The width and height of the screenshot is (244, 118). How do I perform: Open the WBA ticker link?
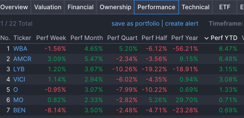pos(20,49)
